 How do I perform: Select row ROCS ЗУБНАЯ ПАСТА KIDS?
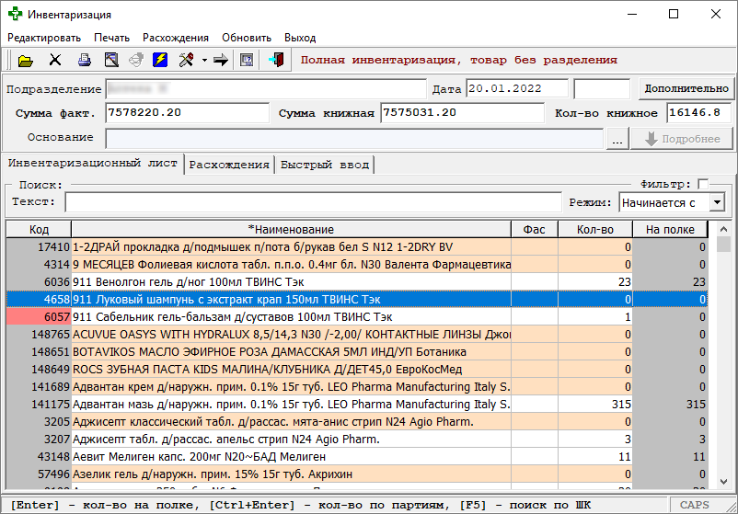[356, 369]
